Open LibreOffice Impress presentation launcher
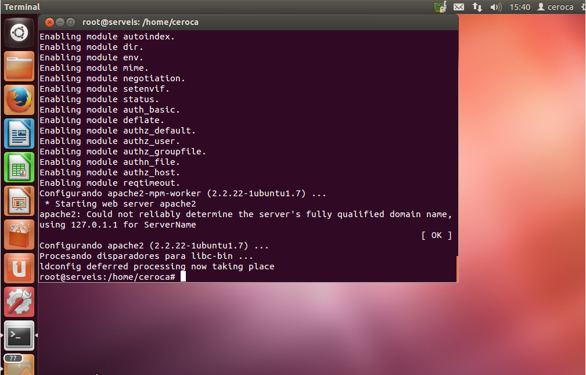The width and height of the screenshot is (586, 375). point(19,201)
